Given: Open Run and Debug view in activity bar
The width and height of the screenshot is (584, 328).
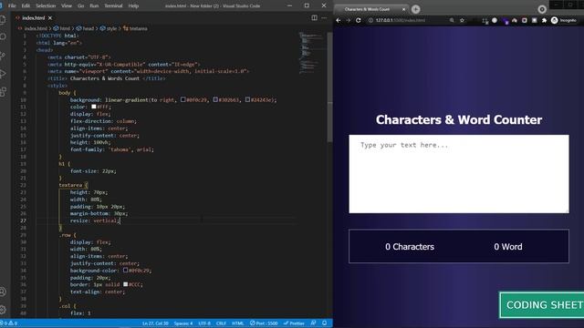Looking at the screenshot, I should pyautogui.click(x=3, y=74).
